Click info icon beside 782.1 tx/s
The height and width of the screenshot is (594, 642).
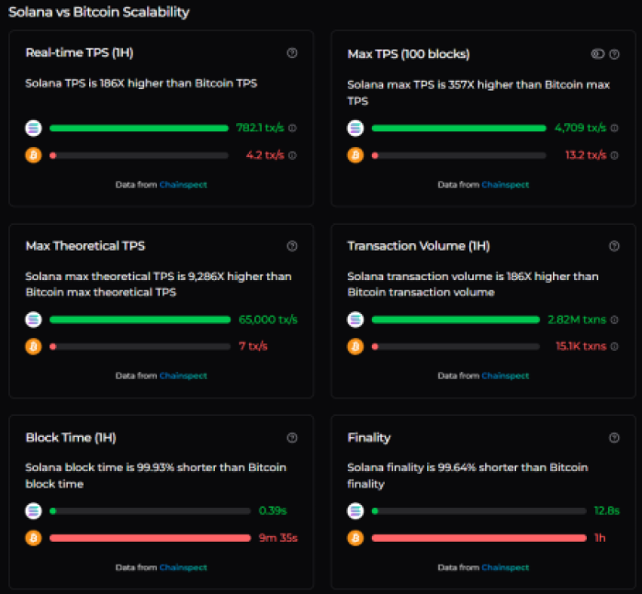tap(293, 129)
